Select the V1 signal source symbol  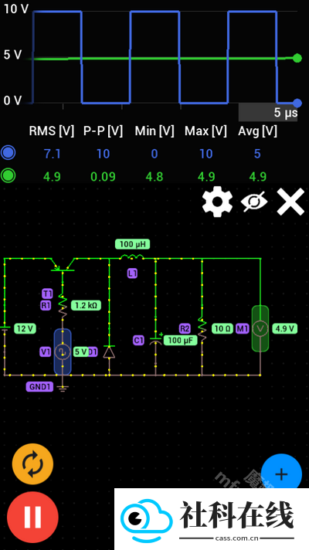(63, 351)
